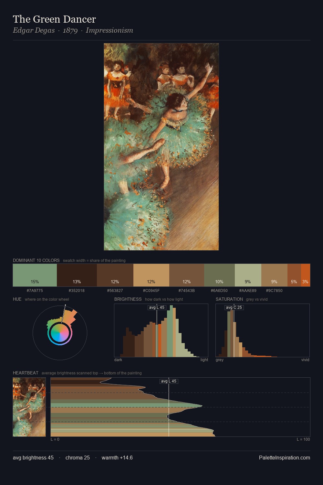Image resolution: width=323 pixels, height=485 pixels.
Task: Click the 'light' axis label under Brightness
Action: point(204,360)
